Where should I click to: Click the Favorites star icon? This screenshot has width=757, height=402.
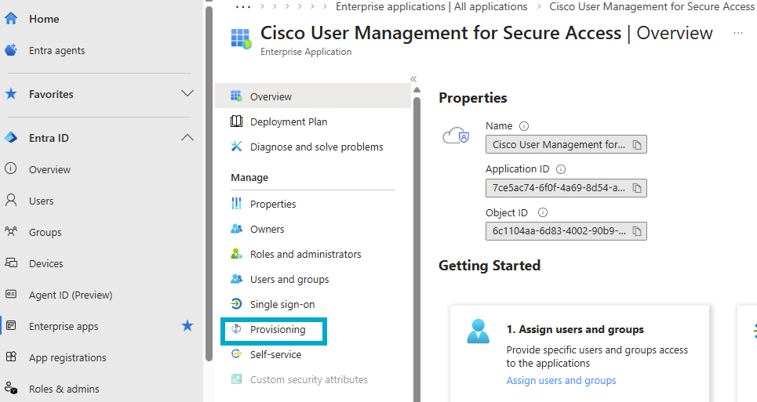coord(11,93)
